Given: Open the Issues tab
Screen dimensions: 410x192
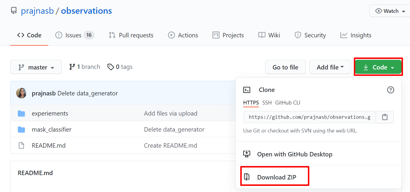Looking at the screenshot, I should point(75,35).
